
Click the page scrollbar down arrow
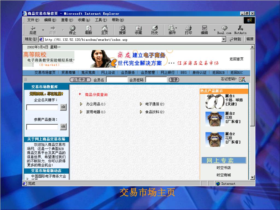pos(252,177)
